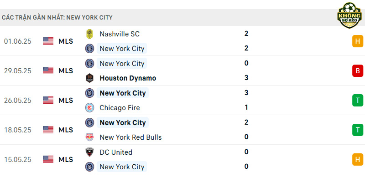
Task: Click the green T badge for 18.05.25
Action: [358, 130]
